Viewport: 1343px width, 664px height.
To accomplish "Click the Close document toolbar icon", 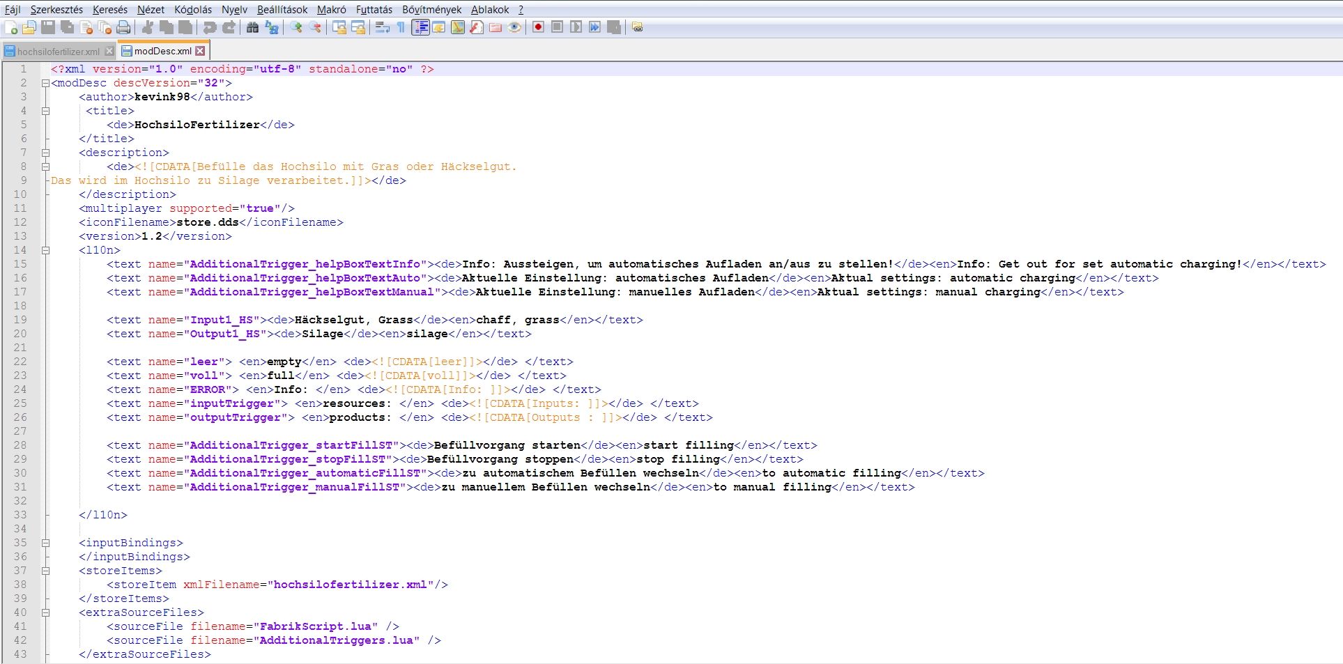I will click(86, 27).
